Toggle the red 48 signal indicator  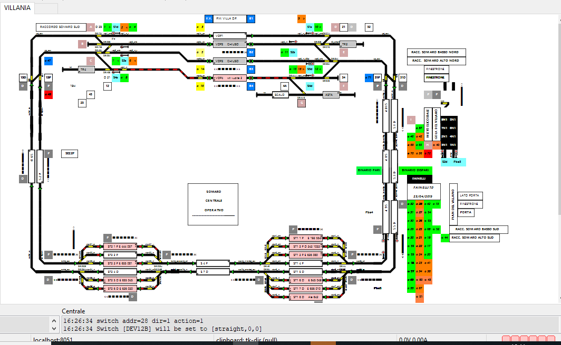[49, 95]
